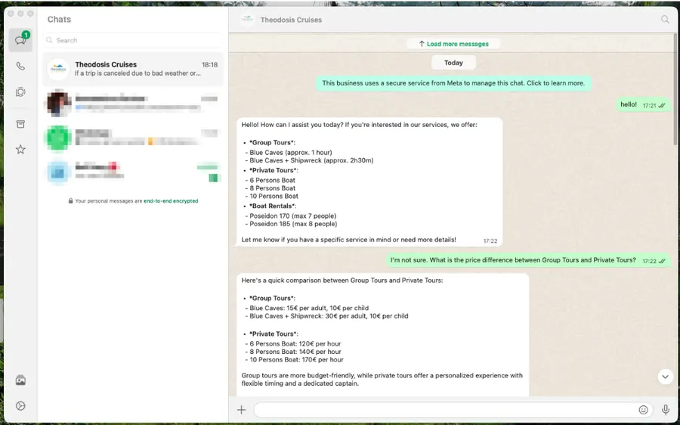Click 'Blue Caves + Shipwreck (approx. 2h30m)' line
Viewport: 680px width, 425px height.
[x=309, y=160]
